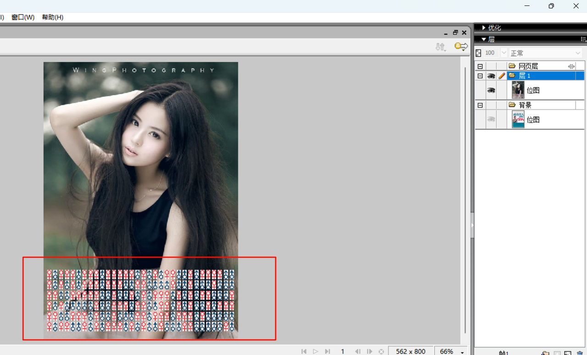
Task: Open the 帮助(H) menu
Action: pos(53,17)
